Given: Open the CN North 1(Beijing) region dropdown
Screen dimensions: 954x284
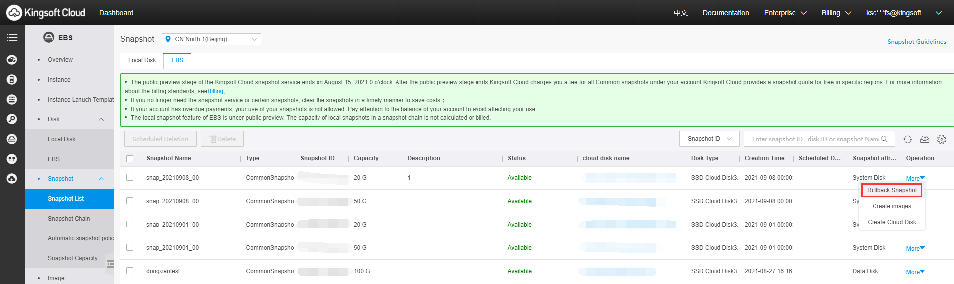Looking at the screenshot, I should click(212, 39).
